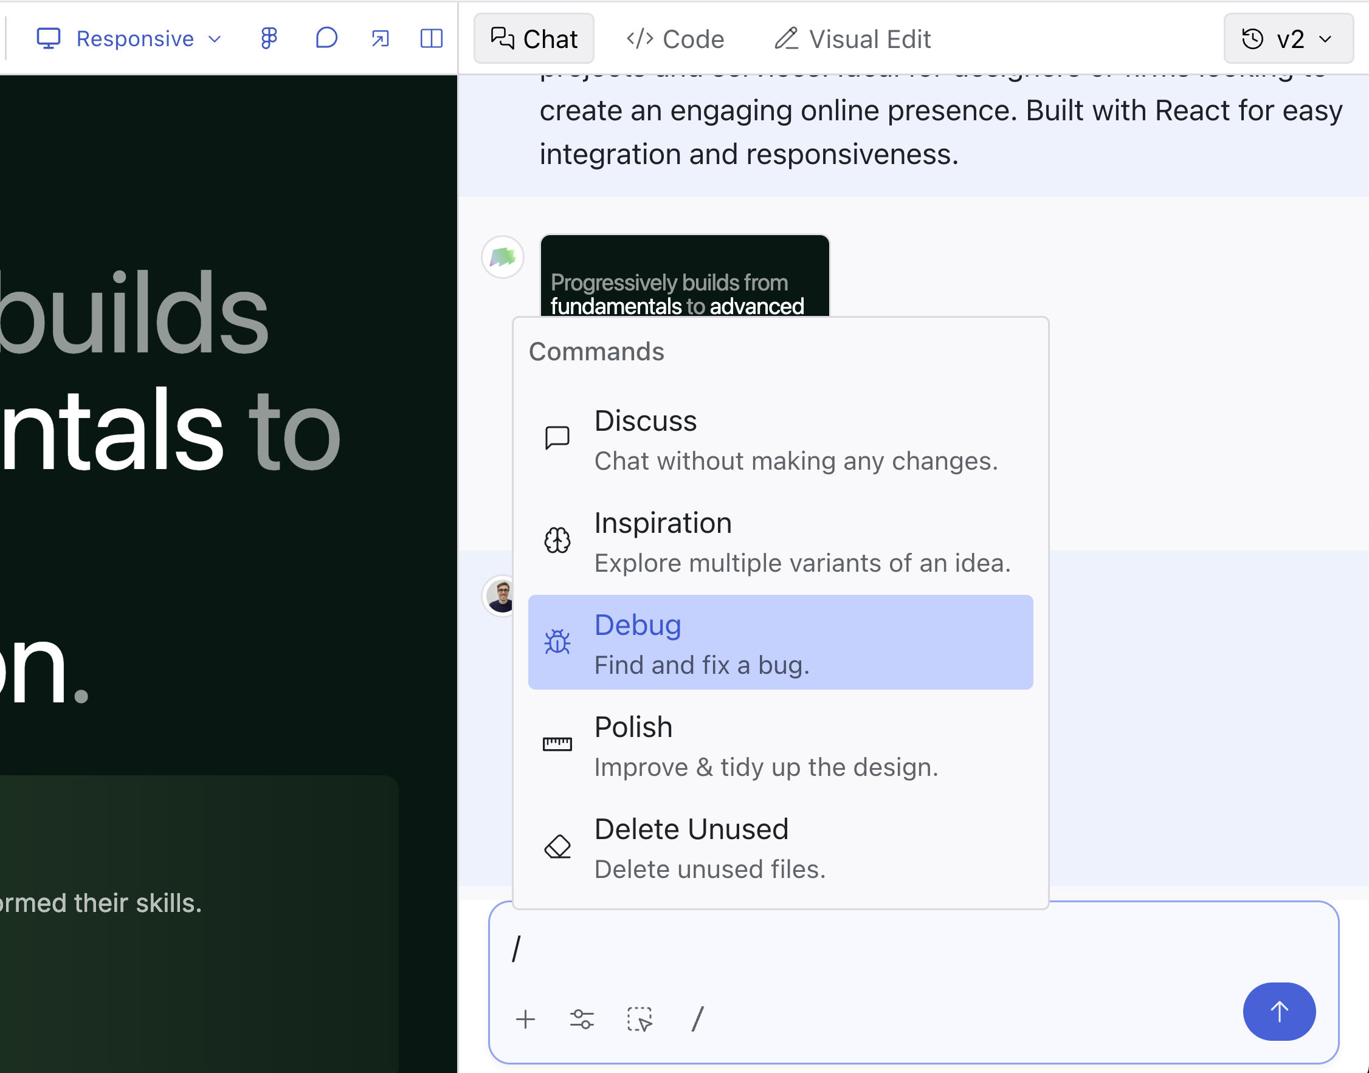Select the highlighted Debug command
Screen dimensions: 1369x1073
[780, 643]
